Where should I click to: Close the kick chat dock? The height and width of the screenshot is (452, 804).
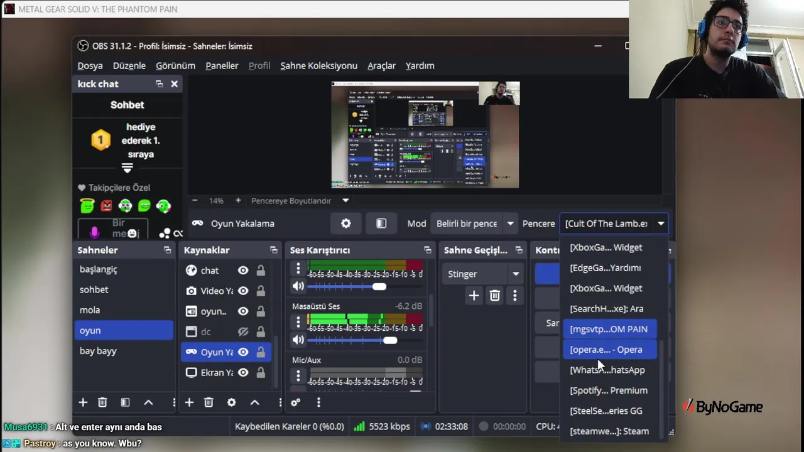[x=174, y=83]
